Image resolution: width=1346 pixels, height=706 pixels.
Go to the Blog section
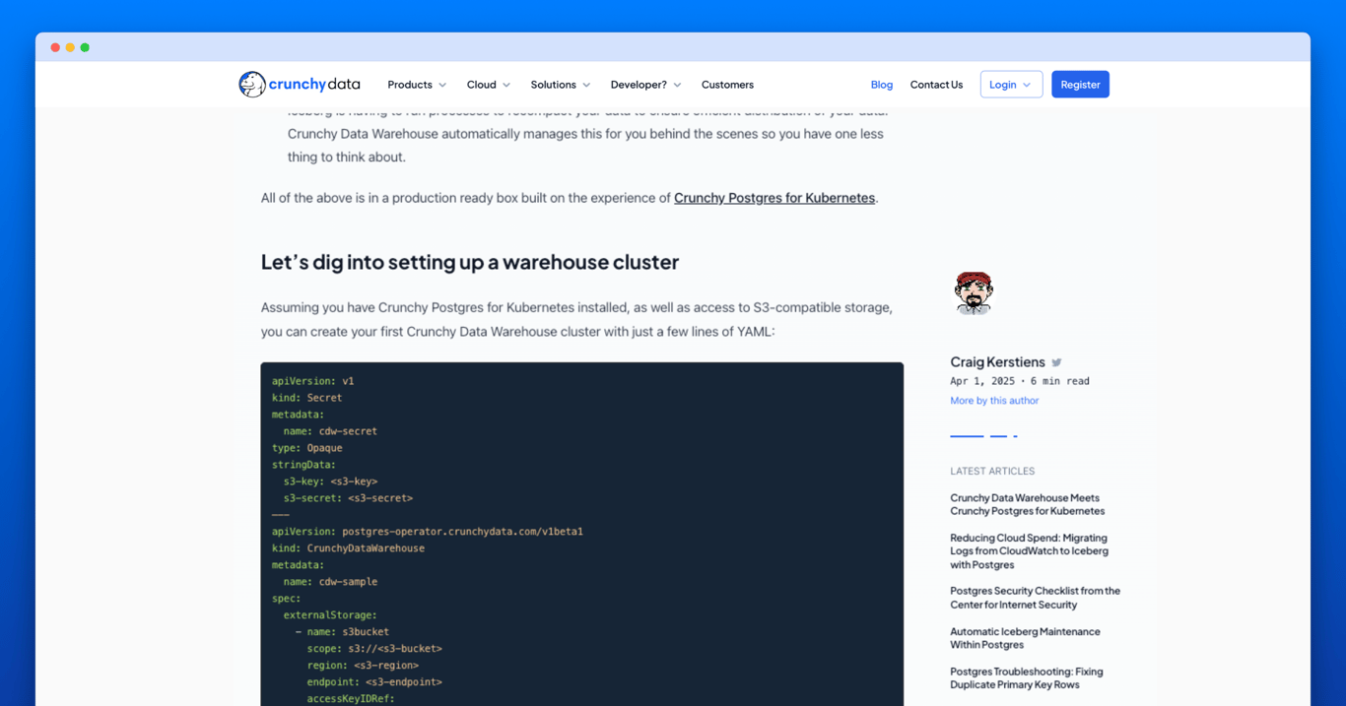[882, 85]
